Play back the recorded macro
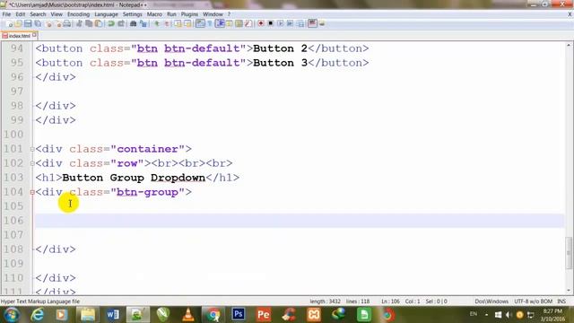Screen dimensions: 574x323 pyautogui.click(x=280, y=24)
